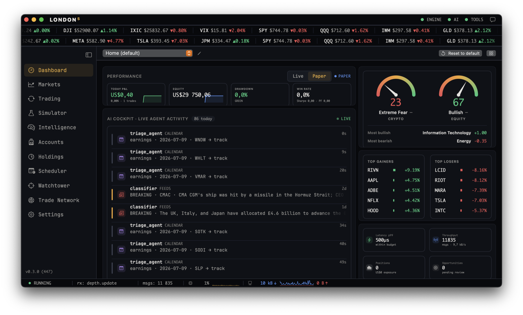Click the Throughput signal icon
Screen dimensions: 523x315
point(436,240)
